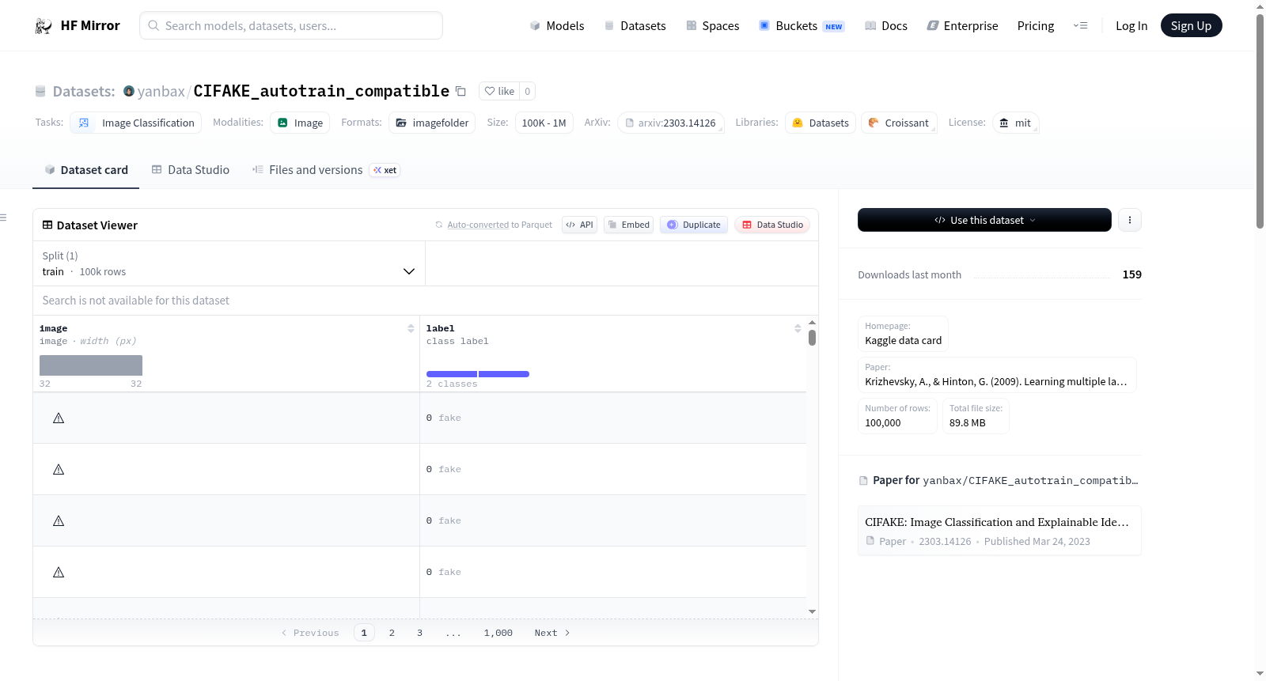This screenshot has height=681, width=1266.
Task: Click the API code button
Action: click(579, 225)
